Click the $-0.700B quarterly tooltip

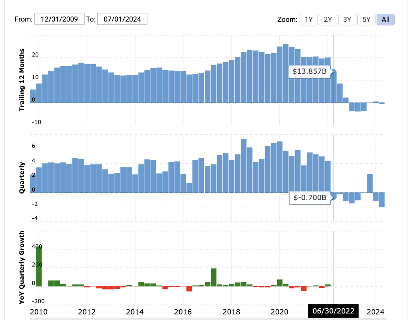[310, 197]
